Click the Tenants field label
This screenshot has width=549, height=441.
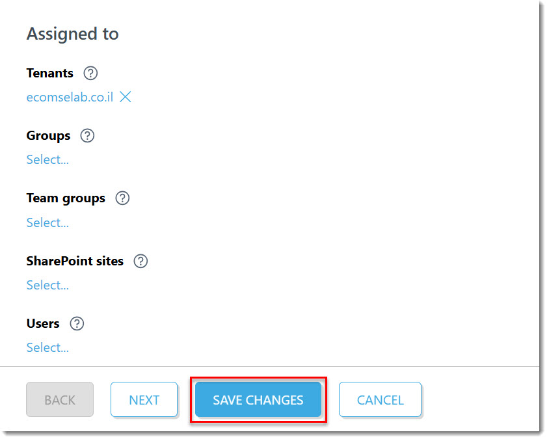pos(49,73)
